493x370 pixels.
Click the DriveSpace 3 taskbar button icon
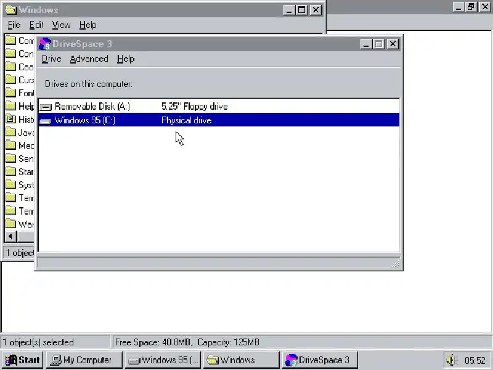pyautogui.click(x=291, y=360)
